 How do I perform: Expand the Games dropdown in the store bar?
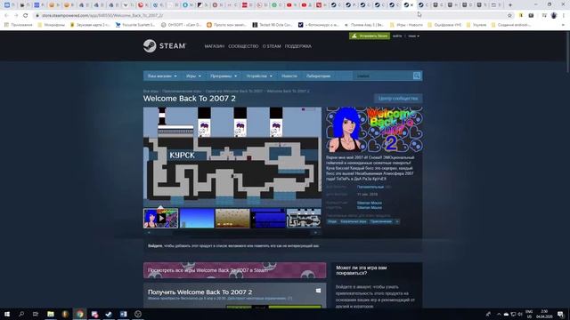[193, 76]
